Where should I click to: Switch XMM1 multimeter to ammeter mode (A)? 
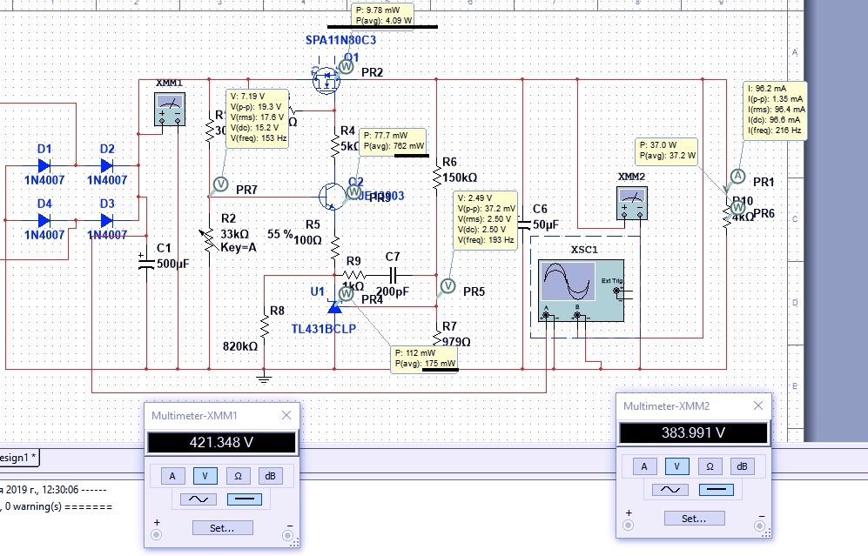pos(172,476)
